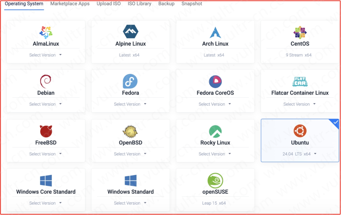The height and width of the screenshot is (215, 341).
Task: Click the Fedora CoreOS name label
Action: pos(215,93)
